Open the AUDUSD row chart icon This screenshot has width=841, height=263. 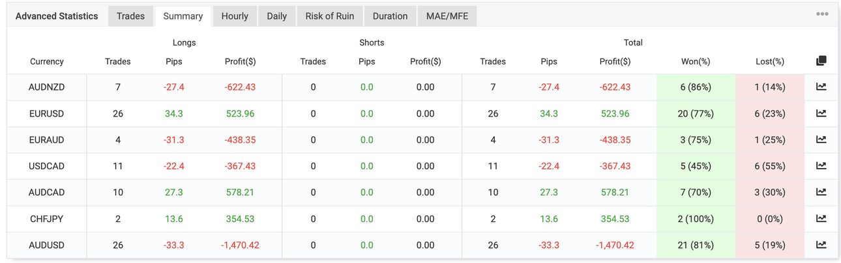(x=821, y=245)
